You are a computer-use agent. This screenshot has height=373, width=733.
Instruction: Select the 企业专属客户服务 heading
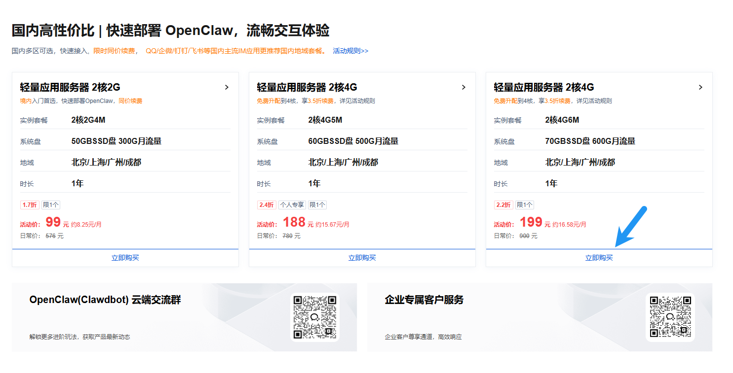click(424, 300)
